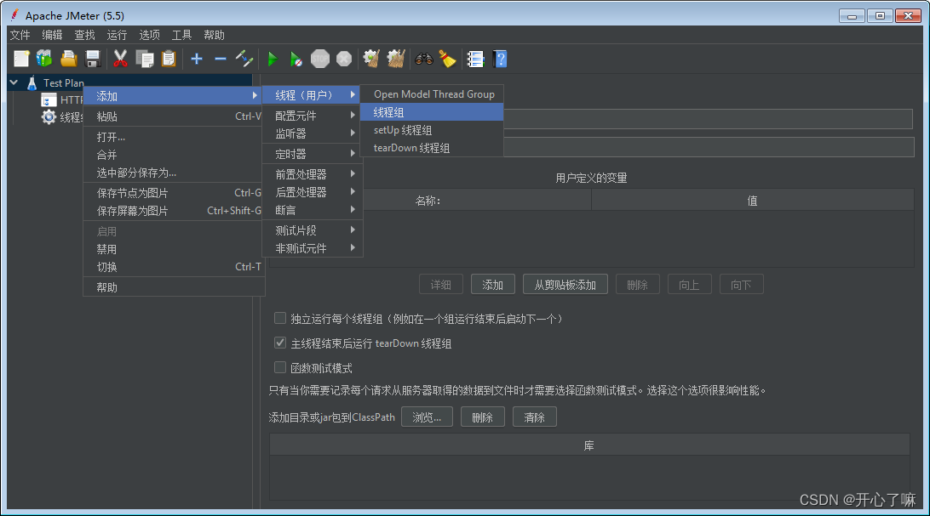930x516 pixels.
Task: Expand the 添加 submenu arrow
Action: pyautogui.click(x=255, y=95)
